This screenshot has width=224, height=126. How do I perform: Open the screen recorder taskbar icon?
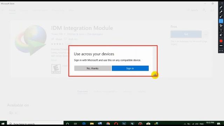tap(140, 124)
